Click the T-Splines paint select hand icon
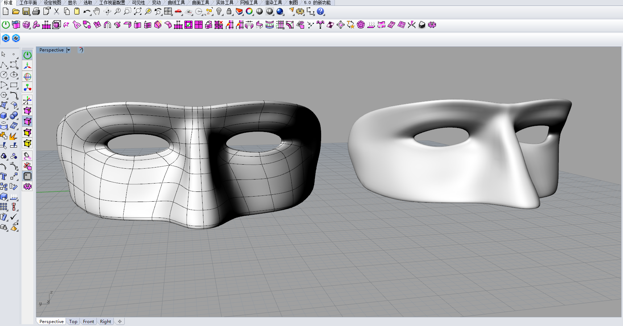Screen dimensions: 623x326 (27, 156)
